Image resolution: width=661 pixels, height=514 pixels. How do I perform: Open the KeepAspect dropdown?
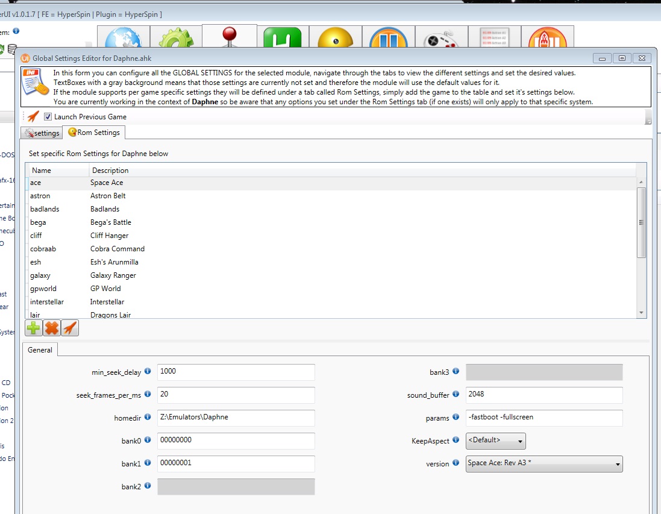(x=495, y=441)
